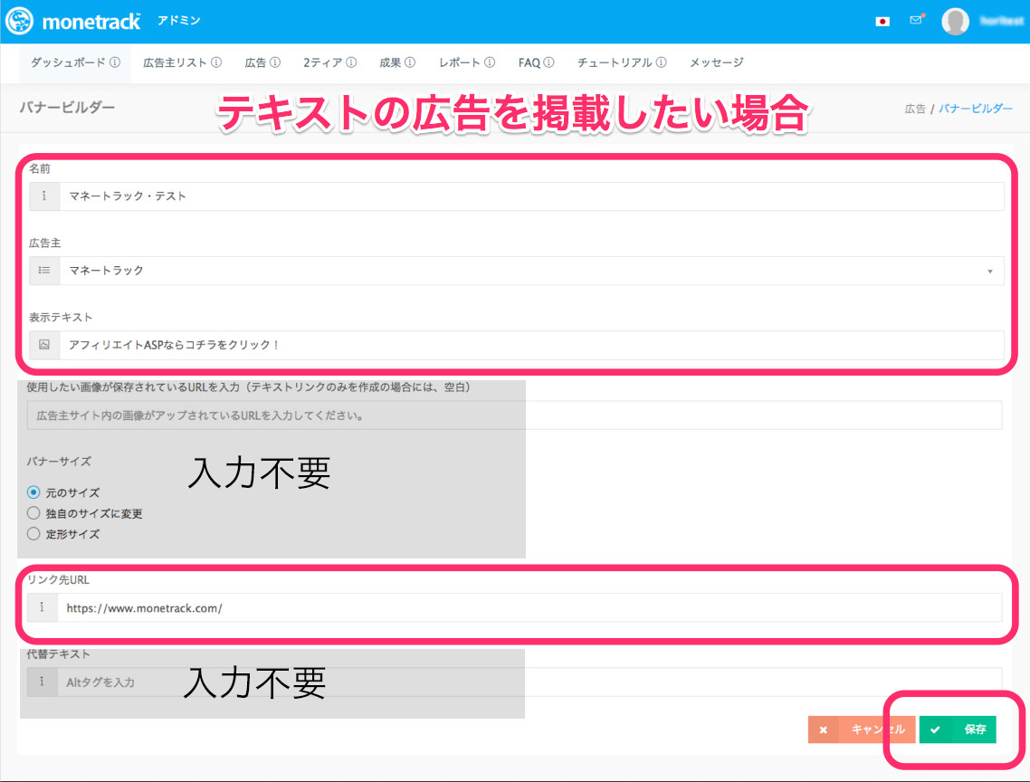Open the 成果 menu
This screenshot has width=1030, height=782.
coord(396,62)
